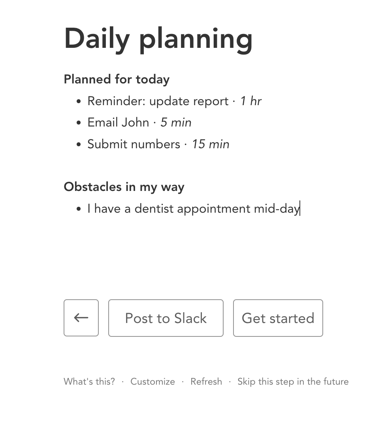Image resolution: width=384 pixels, height=423 pixels.
Task: Click the 1 hr duration label
Action: pyautogui.click(x=251, y=101)
